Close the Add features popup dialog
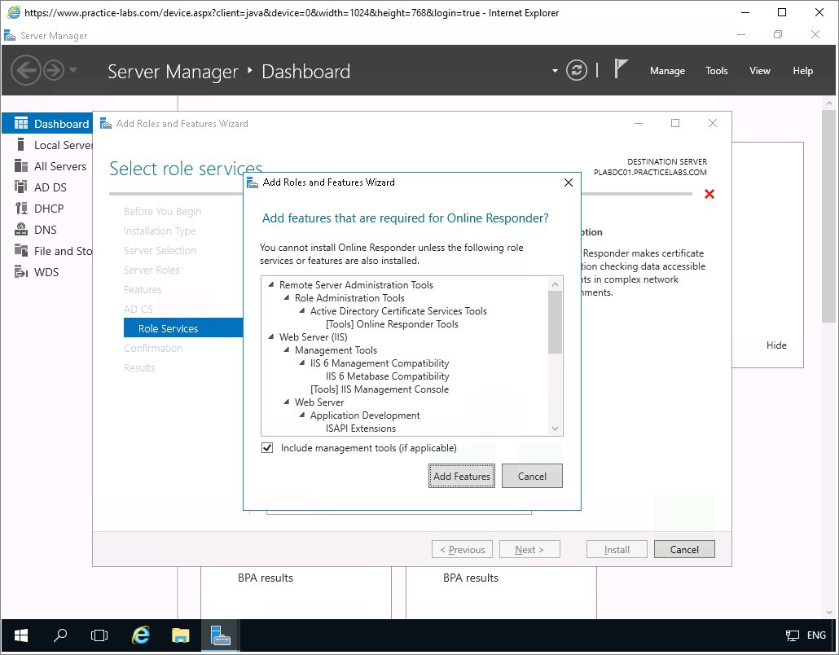Viewport: 839px width, 655px height. click(569, 182)
